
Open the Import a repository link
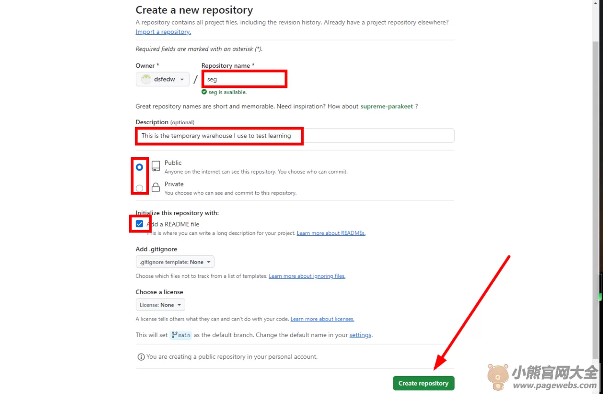click(x=163, y=32)
